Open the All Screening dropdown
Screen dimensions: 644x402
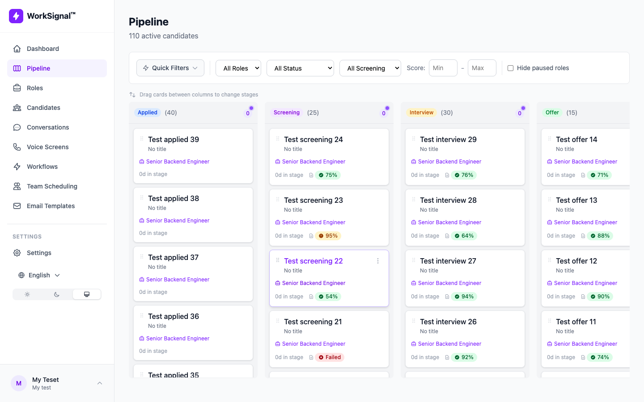point(370,68)
